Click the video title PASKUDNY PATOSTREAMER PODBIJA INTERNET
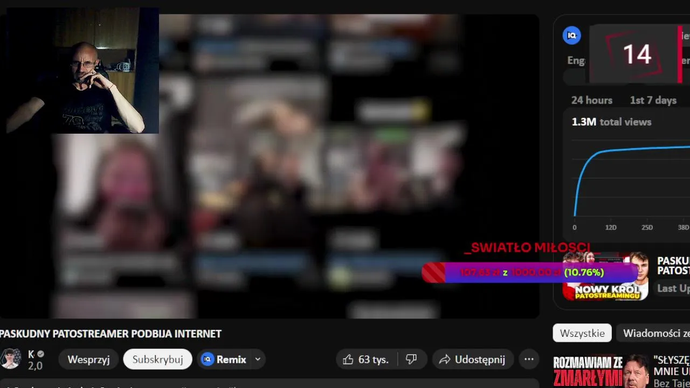Image resolution: width=690 pixels, height=388 pixels. 111,334
